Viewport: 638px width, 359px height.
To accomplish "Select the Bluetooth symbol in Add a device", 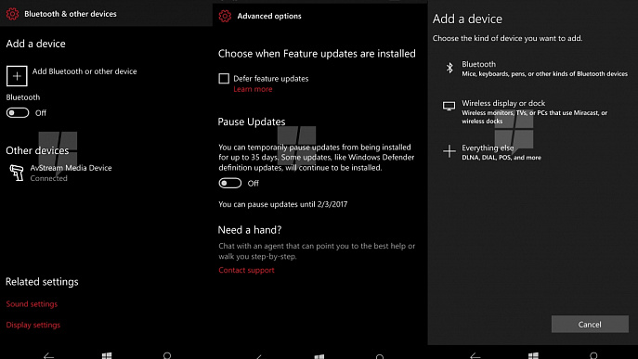I will click(x=449, y=68).
